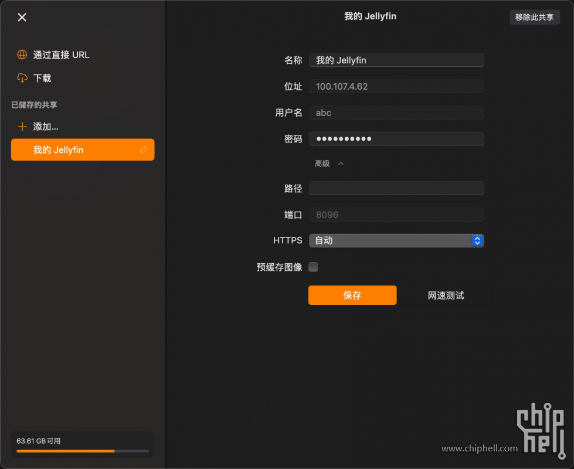
Task: Toggle the 预缓存图像 checkbox
Action: (313, 267)
